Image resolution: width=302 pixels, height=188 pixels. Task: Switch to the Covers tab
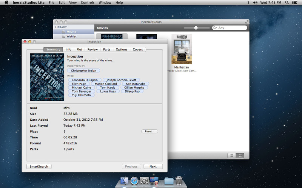[x=138, y=49]
